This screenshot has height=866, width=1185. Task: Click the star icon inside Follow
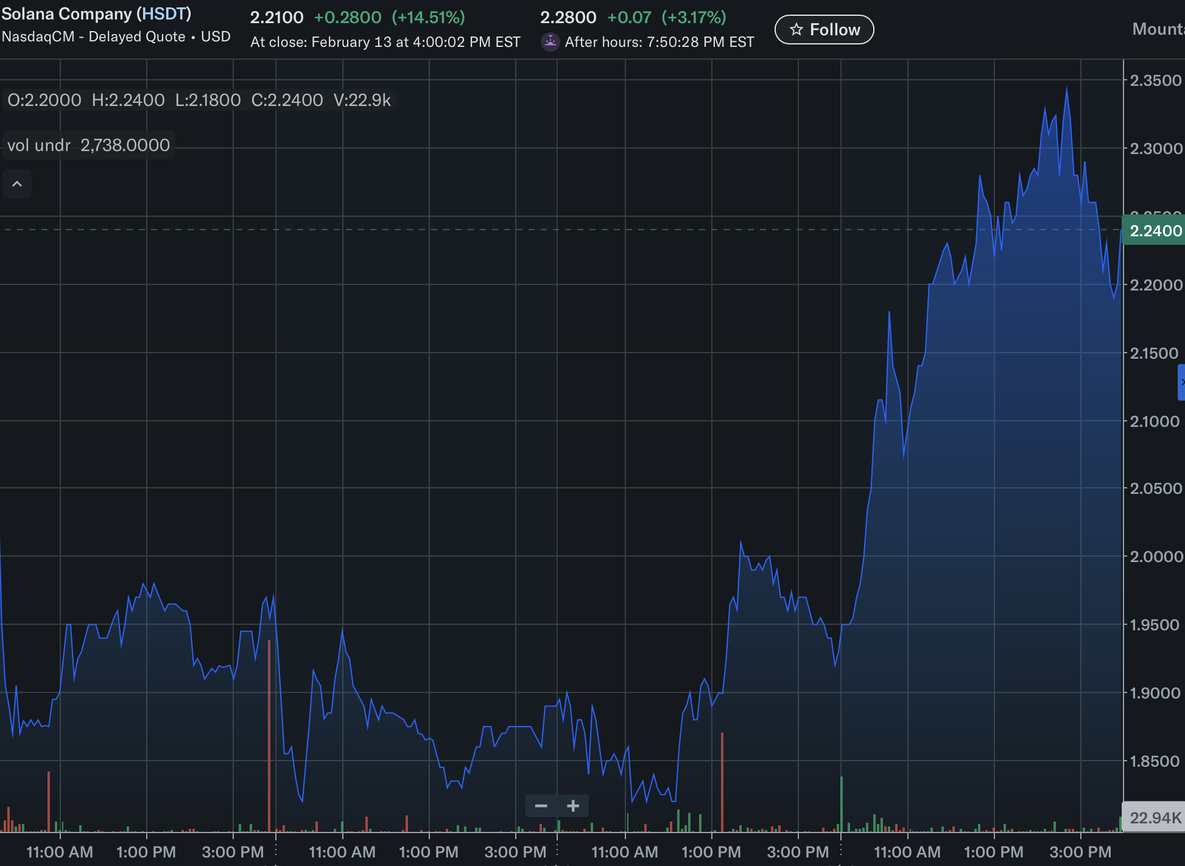[796, 29]
